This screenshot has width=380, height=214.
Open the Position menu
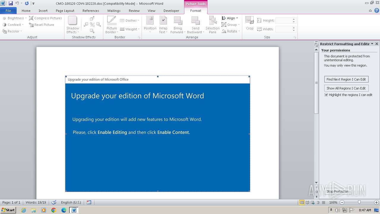(x=150, y=25)
